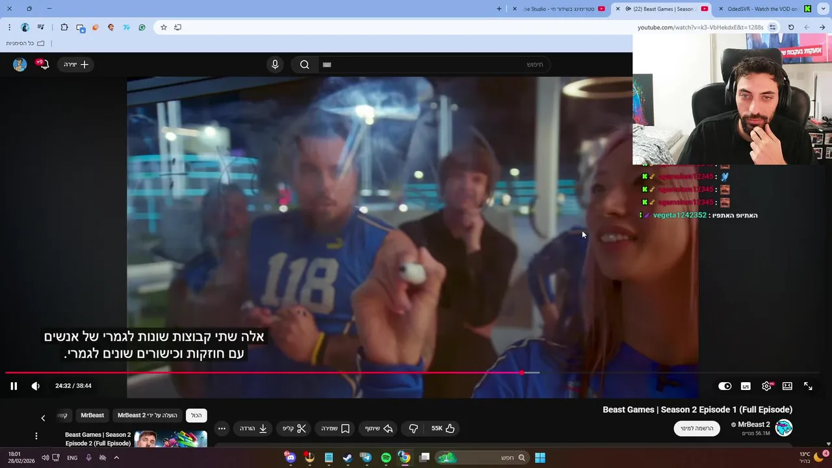Switch the ENG input language indicator
This screenshot has height=468, width=832.
[x=72, y=458]
